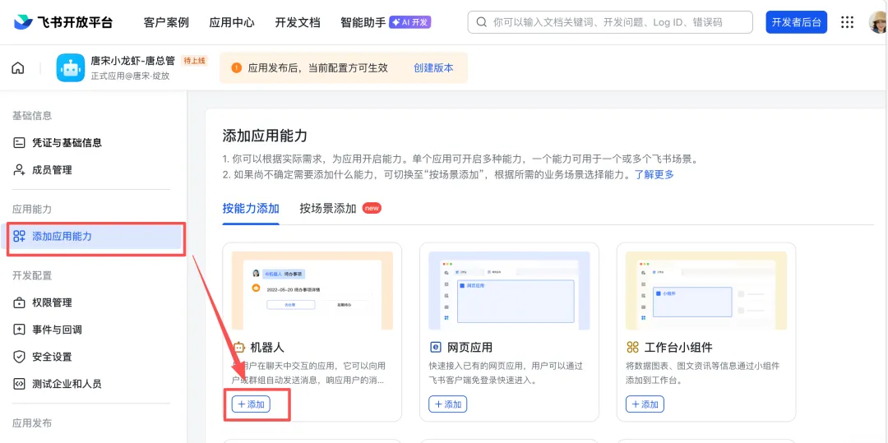Click the 机器人 card title
Image resolution: width=888 pixels, height=443 pixels.
pos(266,347)
